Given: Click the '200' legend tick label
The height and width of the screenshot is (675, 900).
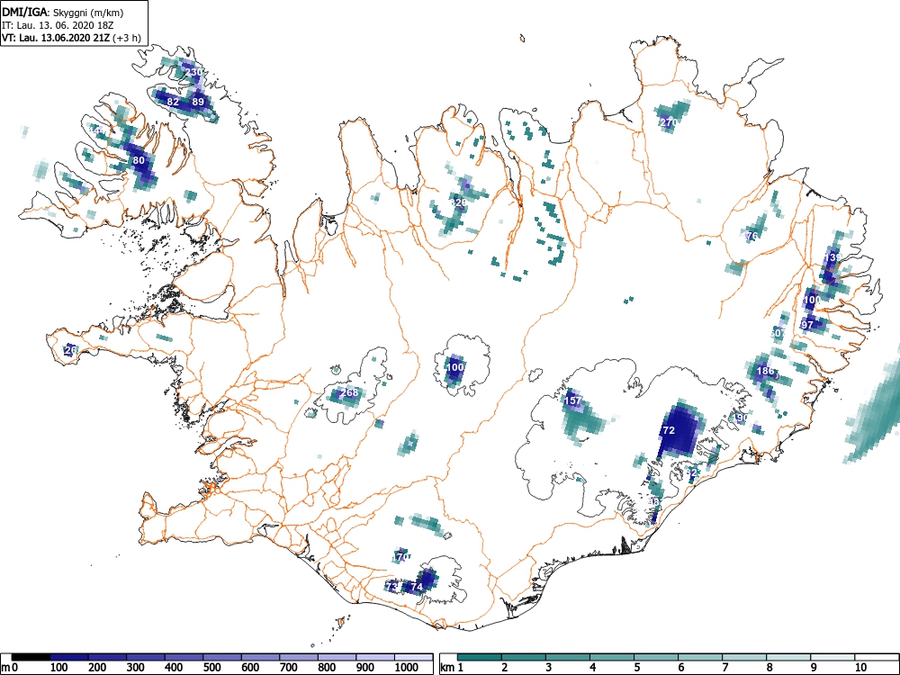Looking at the screenshot, I should (x=97, y=668).
